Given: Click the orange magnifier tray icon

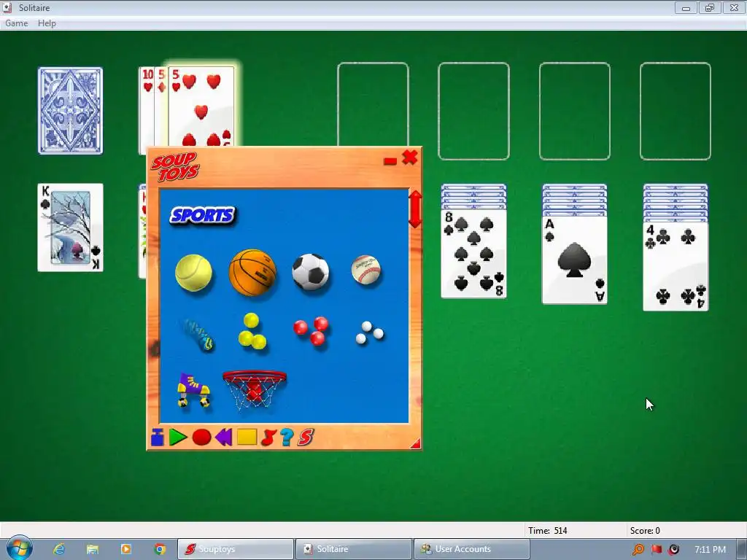Looking at the screenshot, I should pyautogui.click(x=638, y=550).
